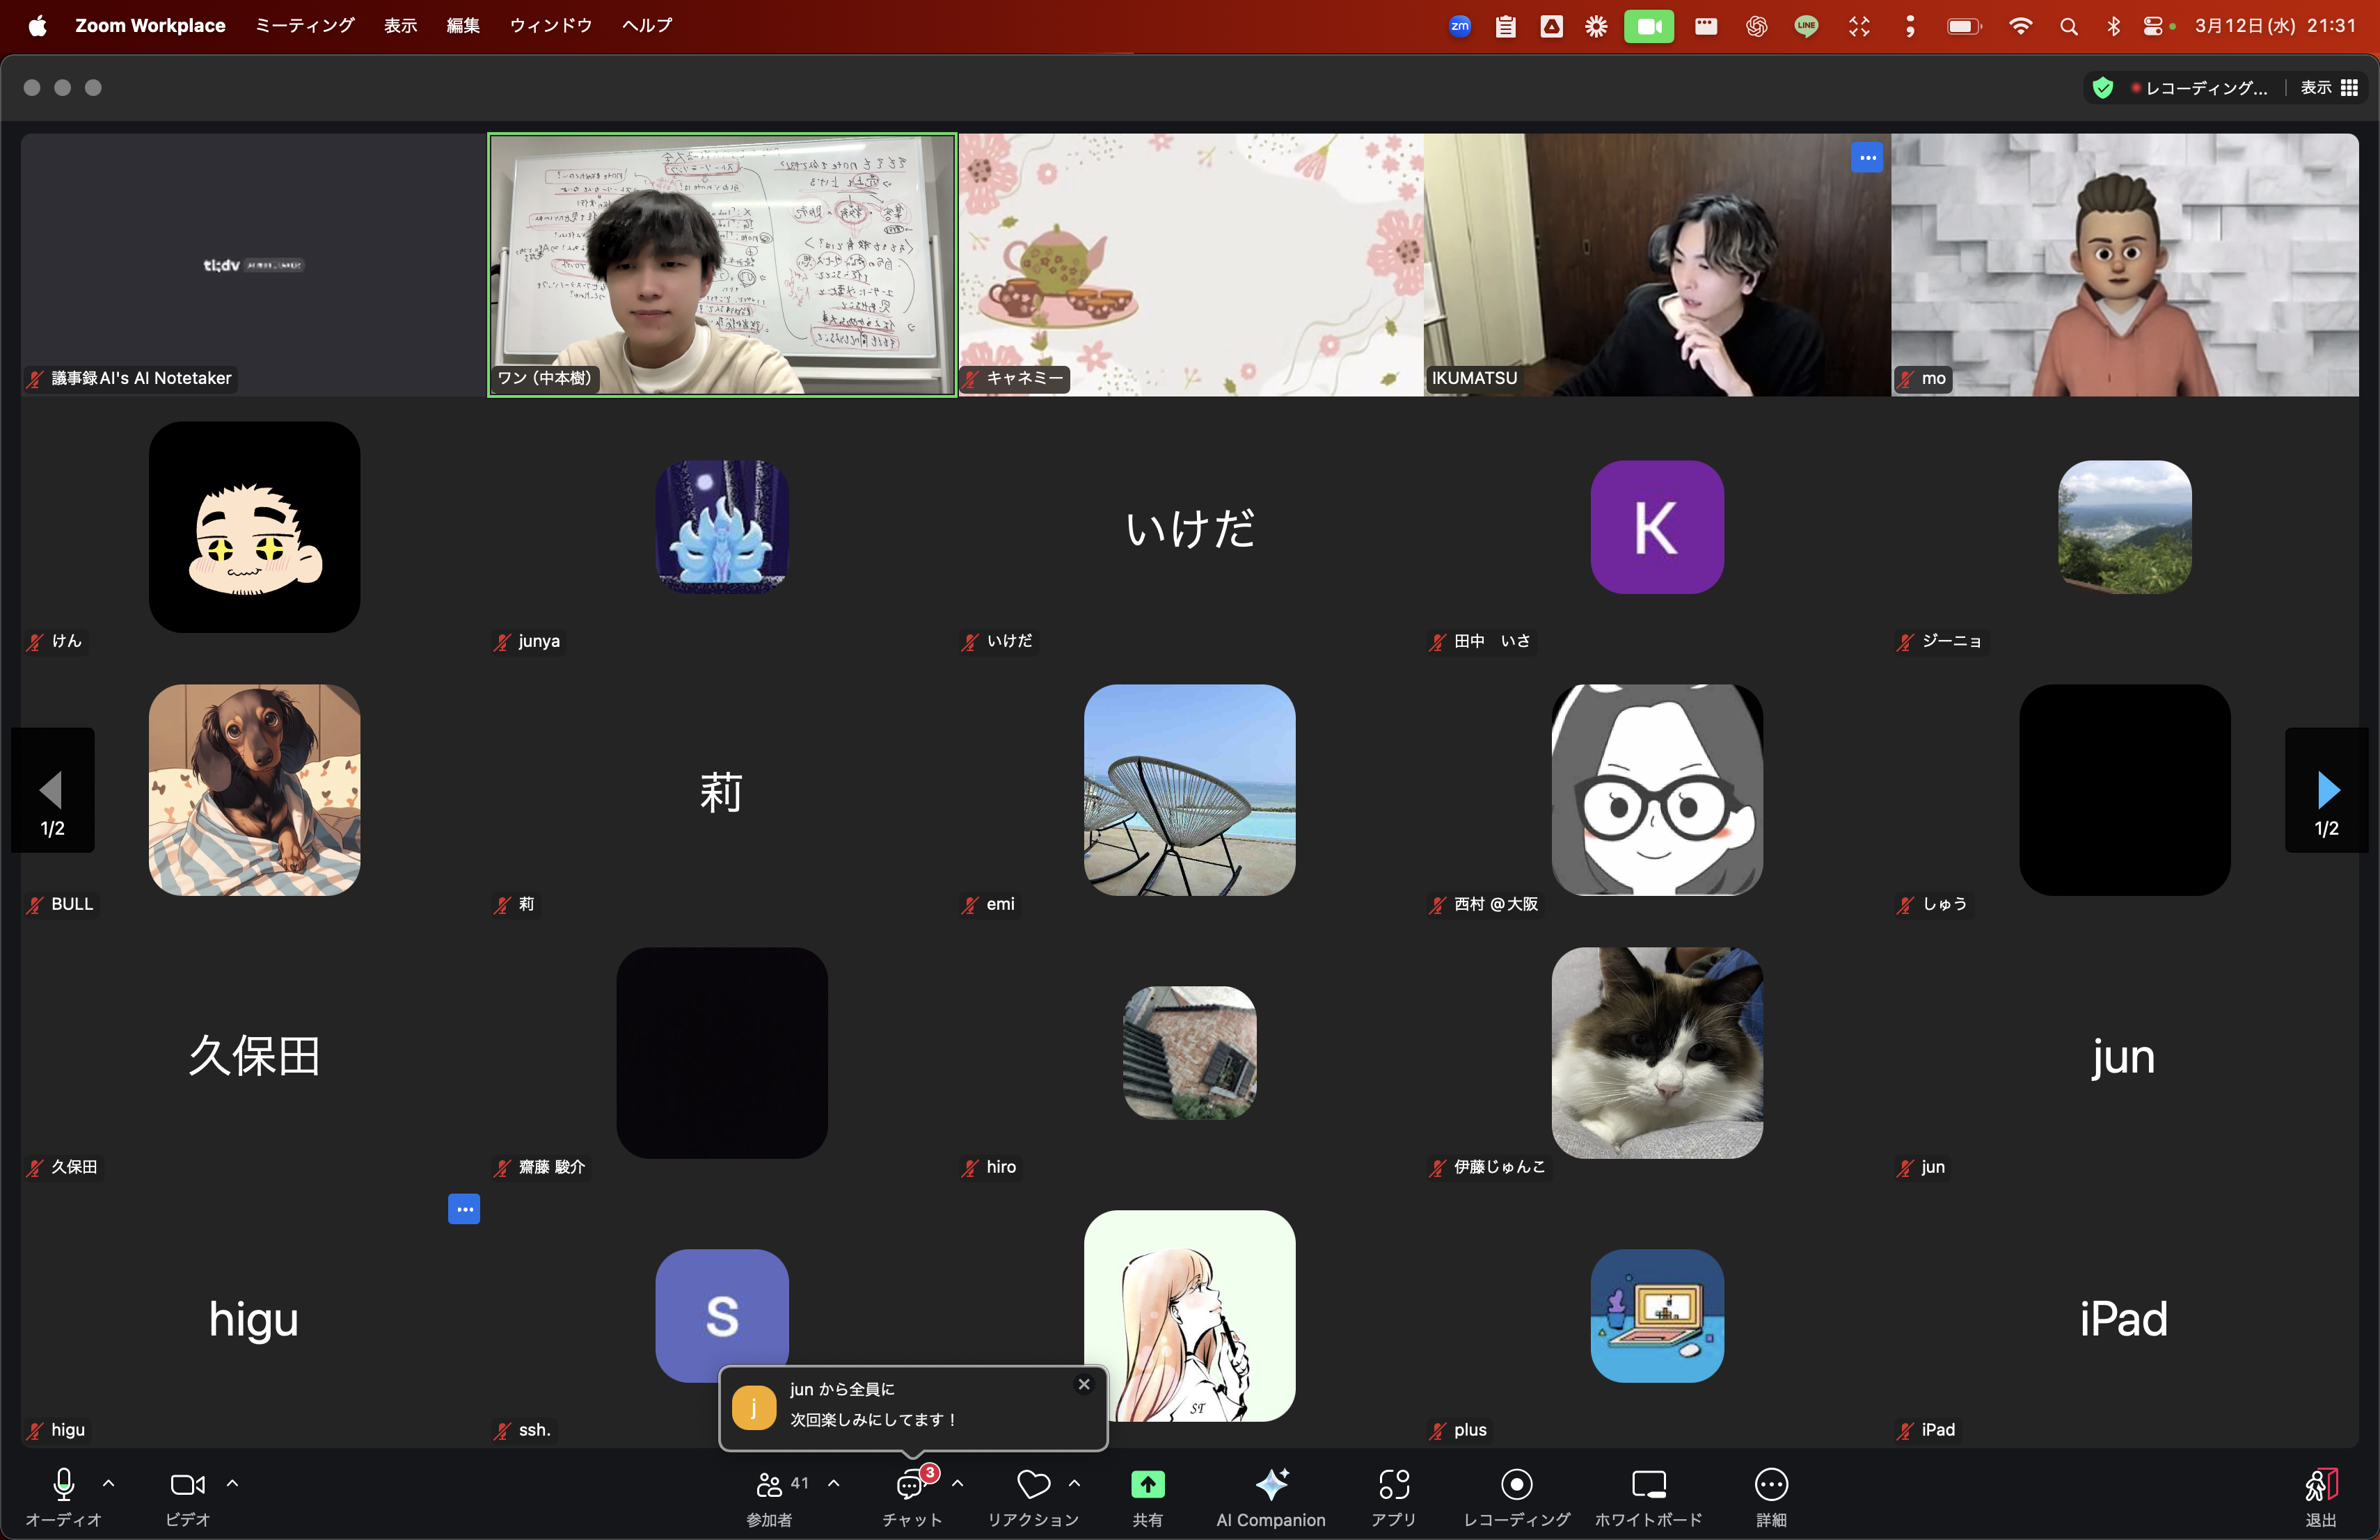Click the green encryption shield icon
The image size is (2380, 1540).
click(x=2103, y=88)
